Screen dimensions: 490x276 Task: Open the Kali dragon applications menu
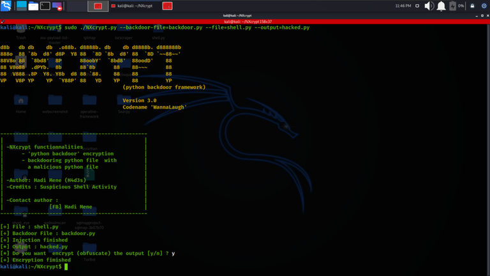(x=6, y=6)
